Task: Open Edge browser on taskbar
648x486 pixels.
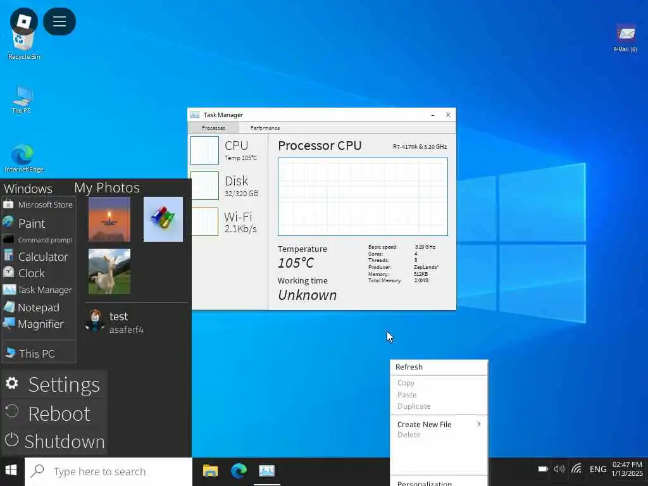Action: pyautogui.click(x=239, y=471)
